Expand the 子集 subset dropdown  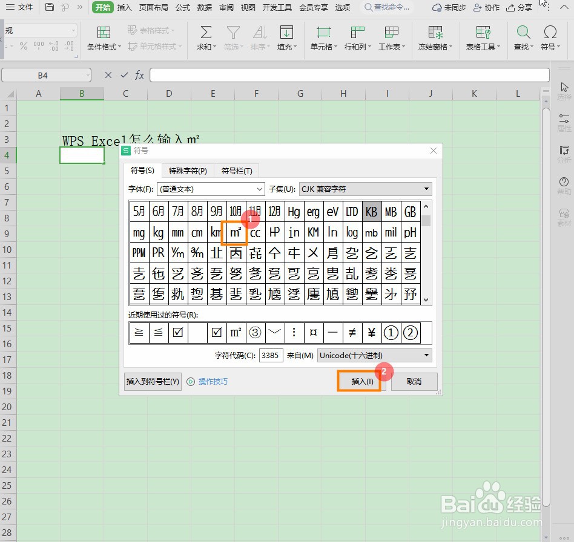426,189
